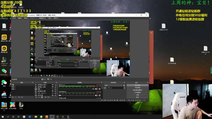212x119 pixels.
Task: Open source Properties (属性) gear button
Action: click(x=43, y=79)
